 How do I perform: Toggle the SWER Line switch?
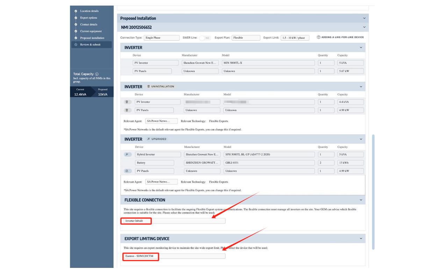[205, 38]
